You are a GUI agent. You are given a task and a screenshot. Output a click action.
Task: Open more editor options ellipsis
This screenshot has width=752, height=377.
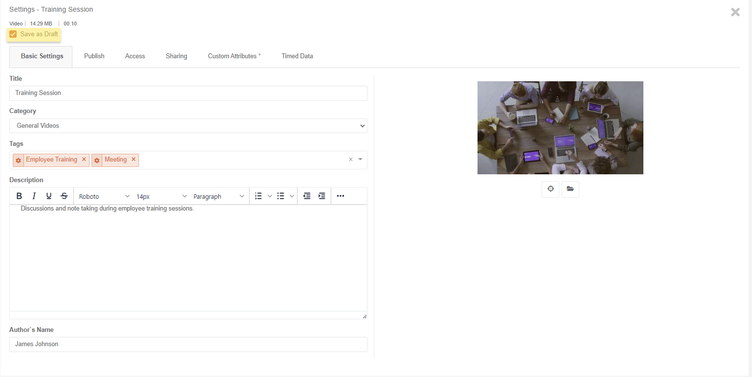(341, 196)
